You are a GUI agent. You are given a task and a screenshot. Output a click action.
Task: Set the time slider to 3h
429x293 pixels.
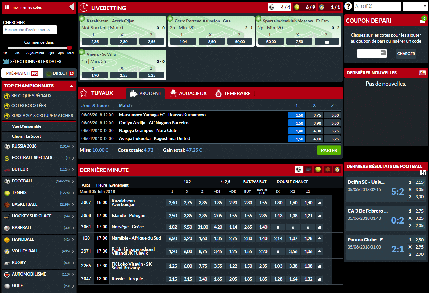[17, 53]
